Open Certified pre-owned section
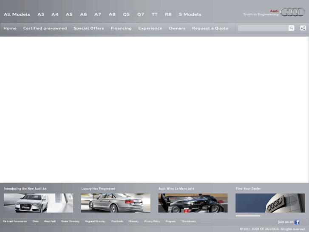Screen dimensions: 309x232 (45, 28)
